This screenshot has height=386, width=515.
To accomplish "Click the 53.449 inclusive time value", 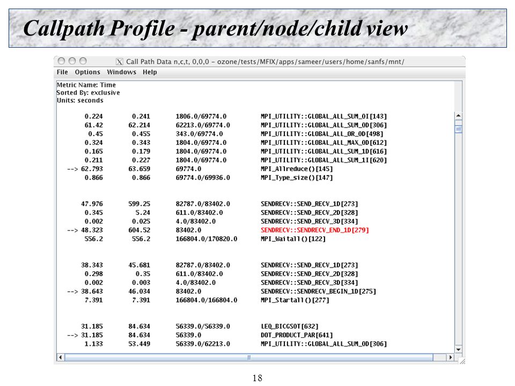I will click(139, 344).
